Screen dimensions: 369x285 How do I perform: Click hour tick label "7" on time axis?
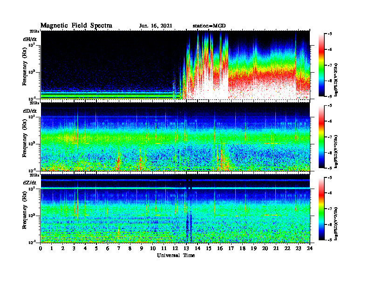pos(119,249)
